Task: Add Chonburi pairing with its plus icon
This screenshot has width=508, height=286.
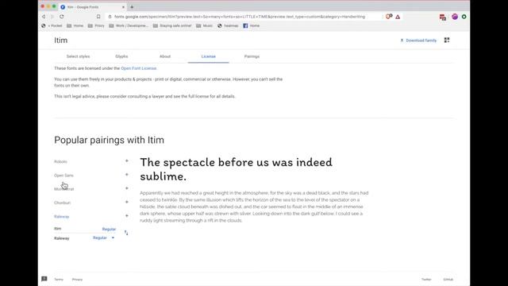Action: (x=127, y=202)
